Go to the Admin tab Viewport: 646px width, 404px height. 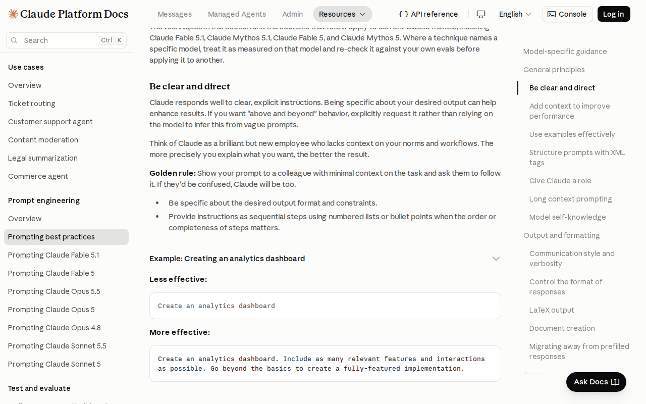293,14
